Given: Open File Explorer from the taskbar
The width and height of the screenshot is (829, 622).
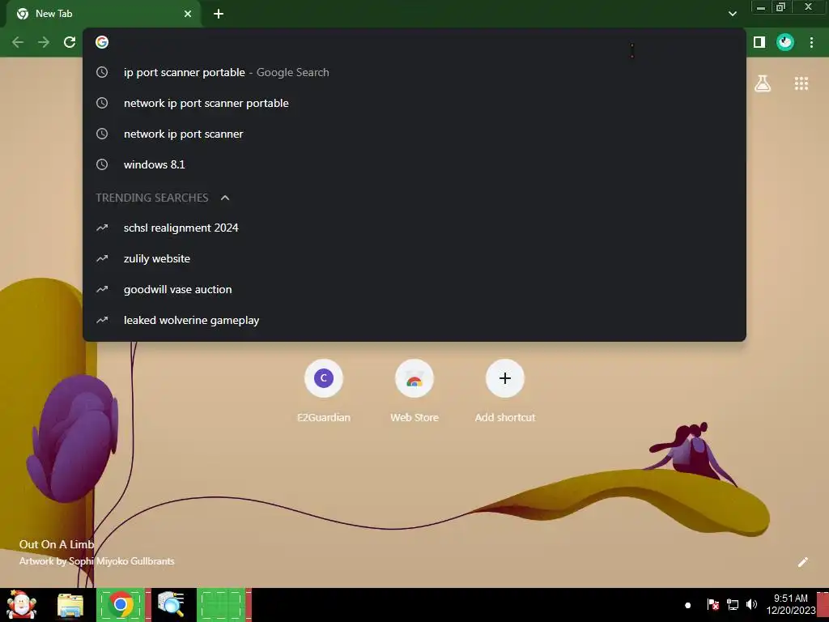Looking at the screenshot, I should 70,605.
